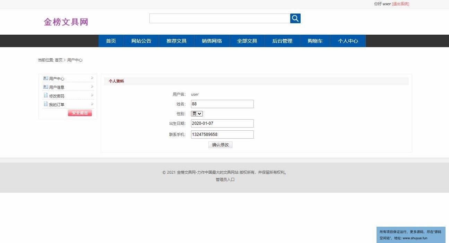Click the 用户信息 sidebar icon
Image resolution: width=449 pixels, height=243 pixels.
click(x=46, y=87)
